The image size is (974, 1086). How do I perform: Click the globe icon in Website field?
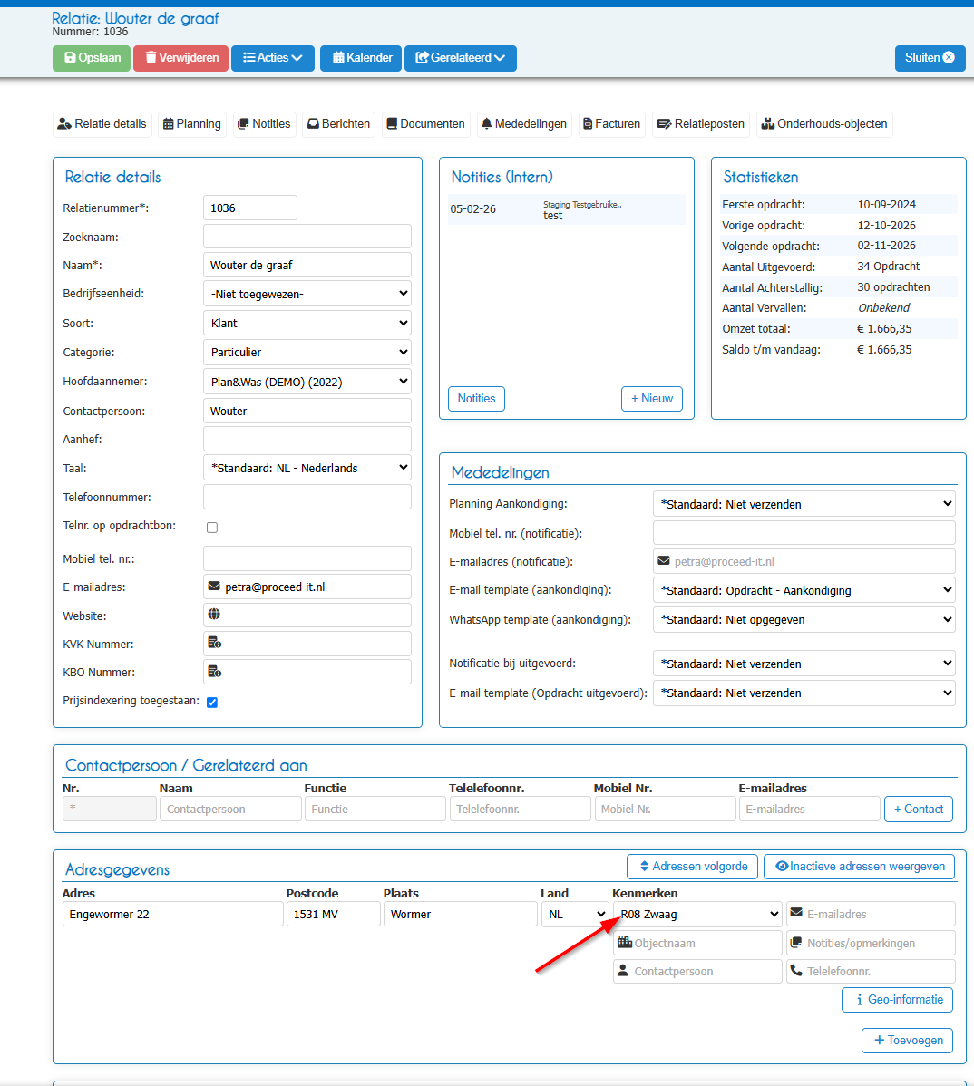pos(214,615)
